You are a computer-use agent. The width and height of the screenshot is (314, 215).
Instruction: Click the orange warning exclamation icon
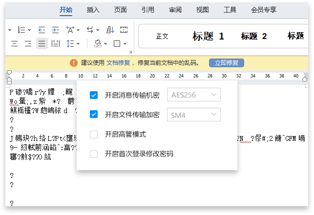click(x=74, y=63)
